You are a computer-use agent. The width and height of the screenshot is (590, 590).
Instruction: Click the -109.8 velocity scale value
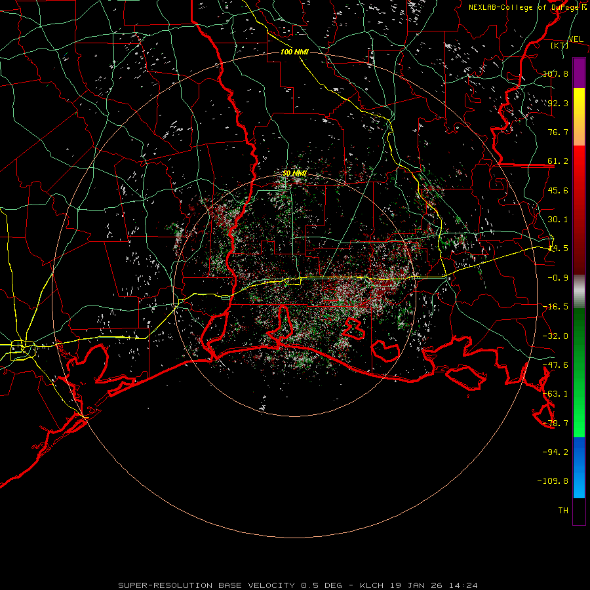[x=553, y=481]
